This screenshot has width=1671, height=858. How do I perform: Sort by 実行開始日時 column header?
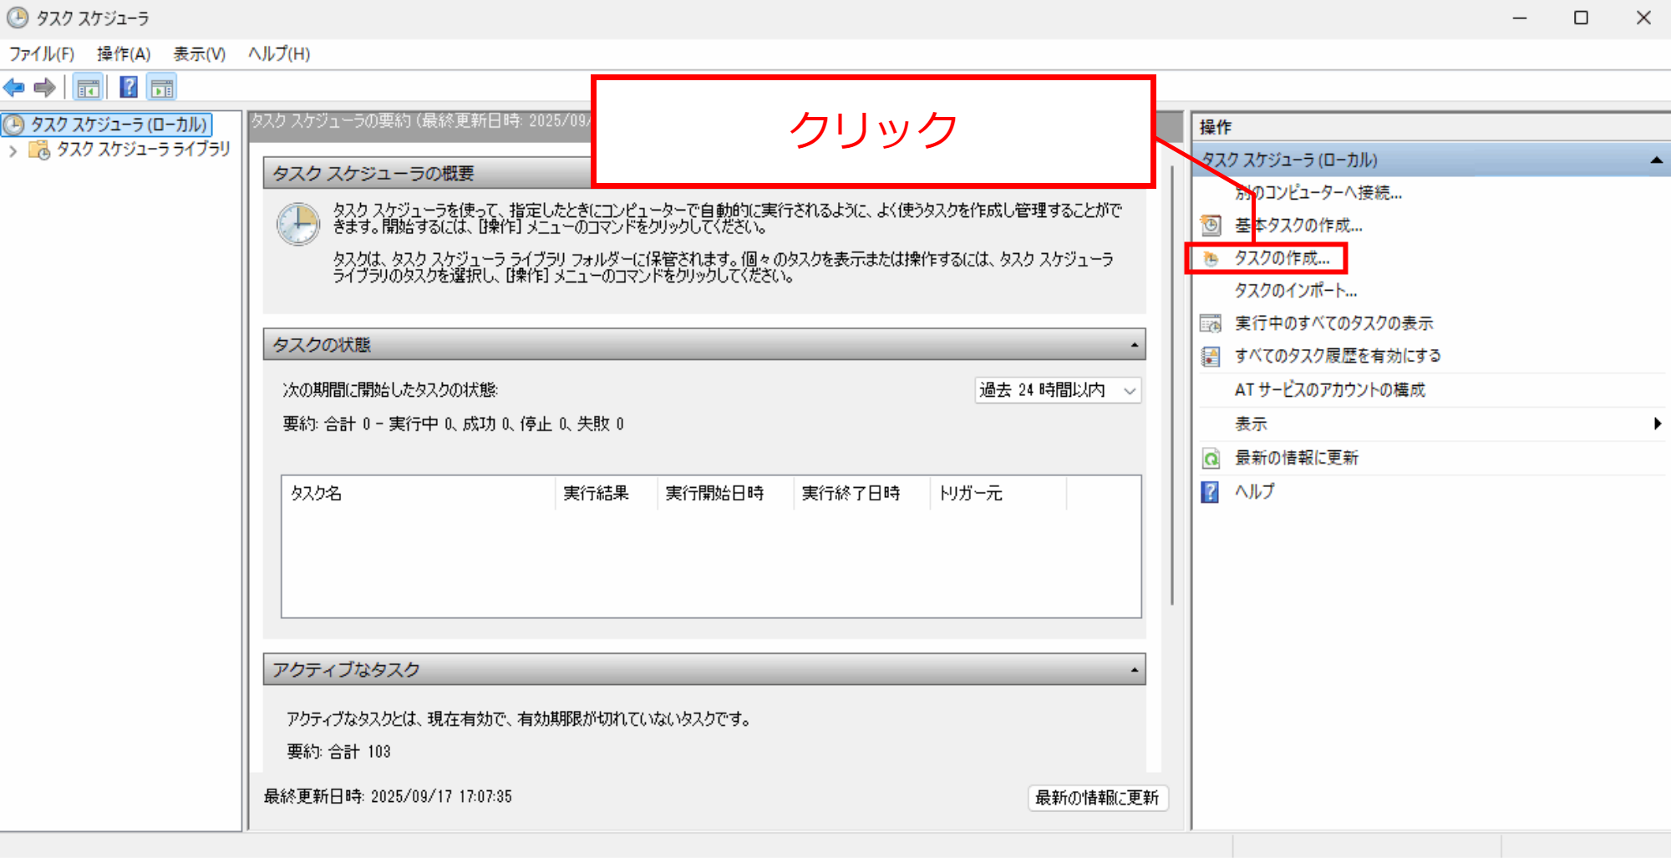pyautogui.click(x=725, y=493)
